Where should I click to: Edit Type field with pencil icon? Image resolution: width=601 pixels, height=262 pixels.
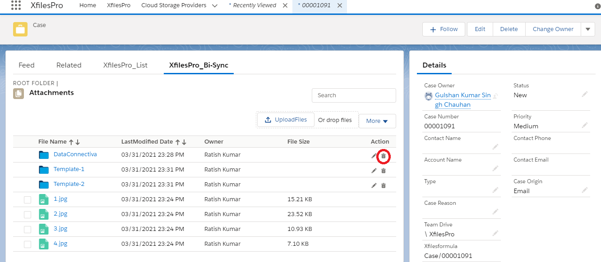[495, 190]
